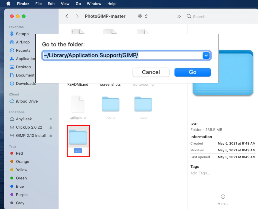Image resolution: width=258 pixels, height=209 pixels.
Task: Select the Gray tag
Action: pyautogui.click(x=20, y=203)
